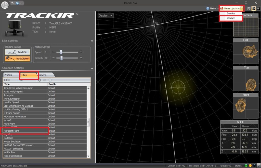261x168 pixels.
Task: Choose Update from the Game Updates menu
Action: click(231, 18)
